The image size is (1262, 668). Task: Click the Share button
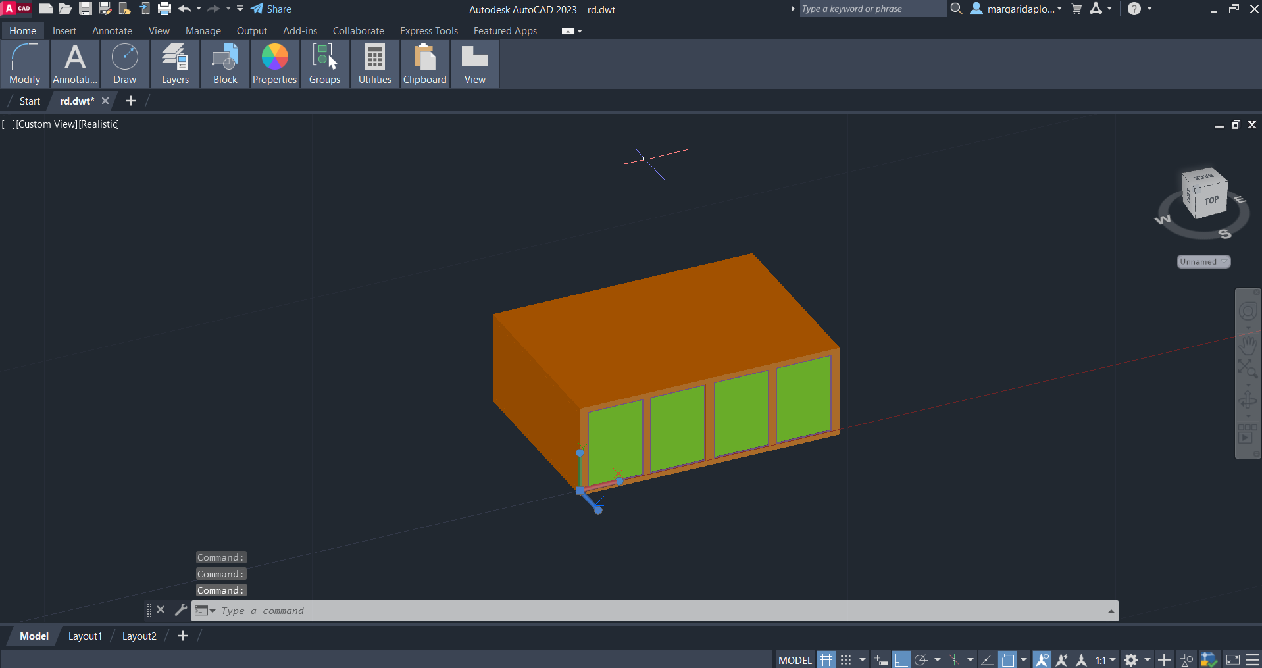271,9
